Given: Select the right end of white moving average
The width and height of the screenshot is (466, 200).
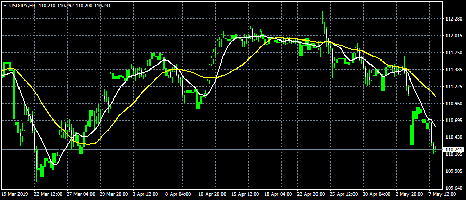Looking at the screenshot, I should coord(435,126).
